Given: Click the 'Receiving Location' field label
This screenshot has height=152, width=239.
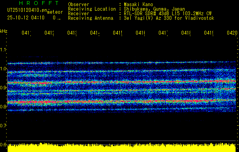Looking at the screenshot, I should click(92, 9).
